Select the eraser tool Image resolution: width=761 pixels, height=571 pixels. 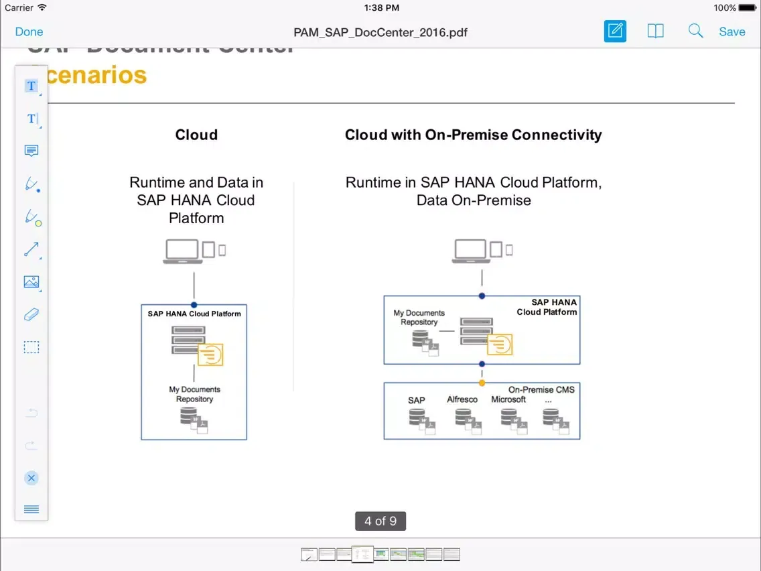[31, 314]
